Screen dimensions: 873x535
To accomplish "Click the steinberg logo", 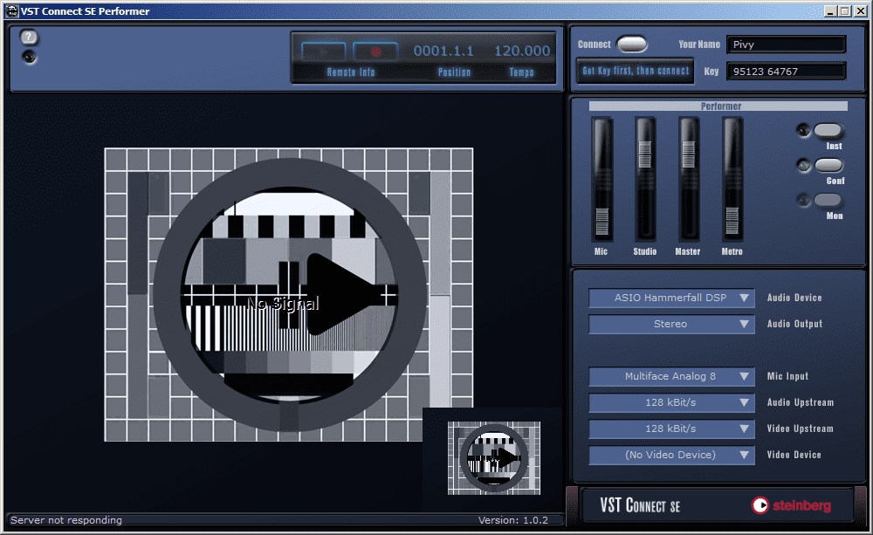I will (791, 505).
